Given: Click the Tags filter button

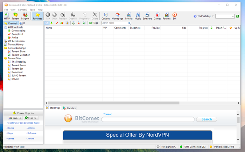Looking at the screenshot, I should tap(93, 23).
